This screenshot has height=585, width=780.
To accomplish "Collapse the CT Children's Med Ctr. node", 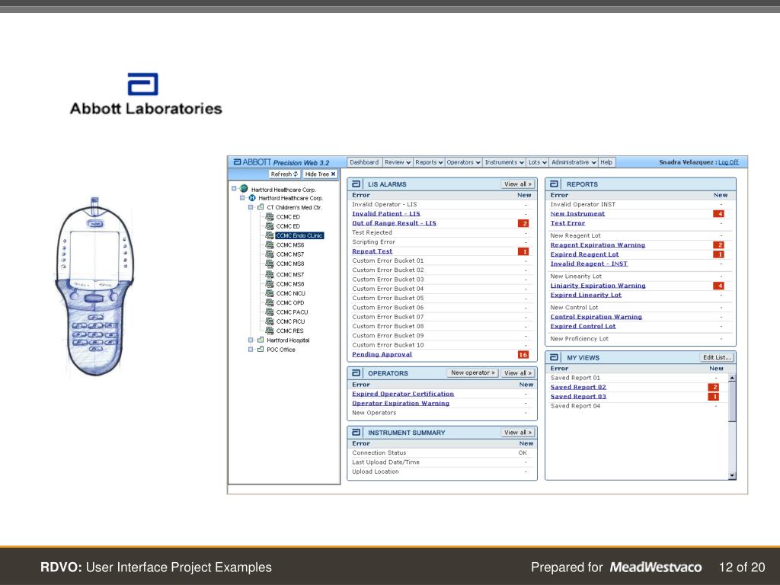I will pos(251,207).
